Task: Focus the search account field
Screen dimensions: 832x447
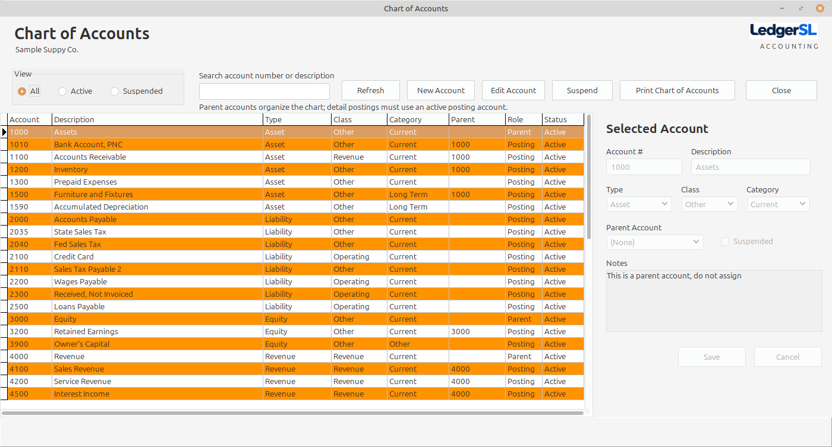Action: pyautogui.click(x=264, y=91)
